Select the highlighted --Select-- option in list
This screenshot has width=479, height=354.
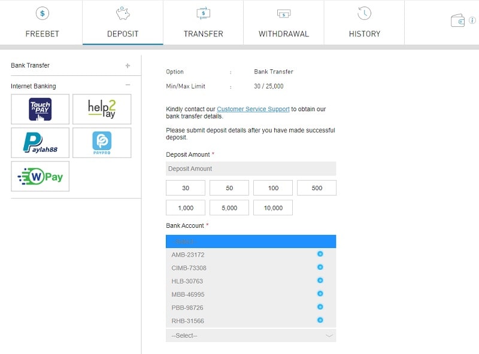click(x=251, y=242)
